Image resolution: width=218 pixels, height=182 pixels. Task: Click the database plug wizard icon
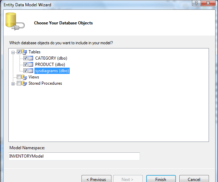pos(15,21)
